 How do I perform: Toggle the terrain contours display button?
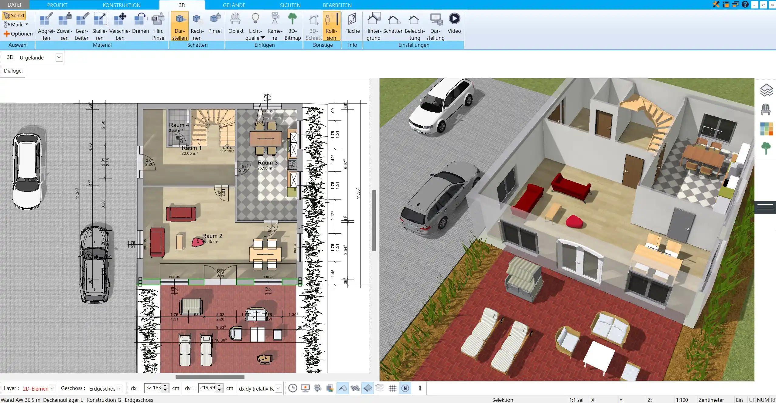click(380, 388)
